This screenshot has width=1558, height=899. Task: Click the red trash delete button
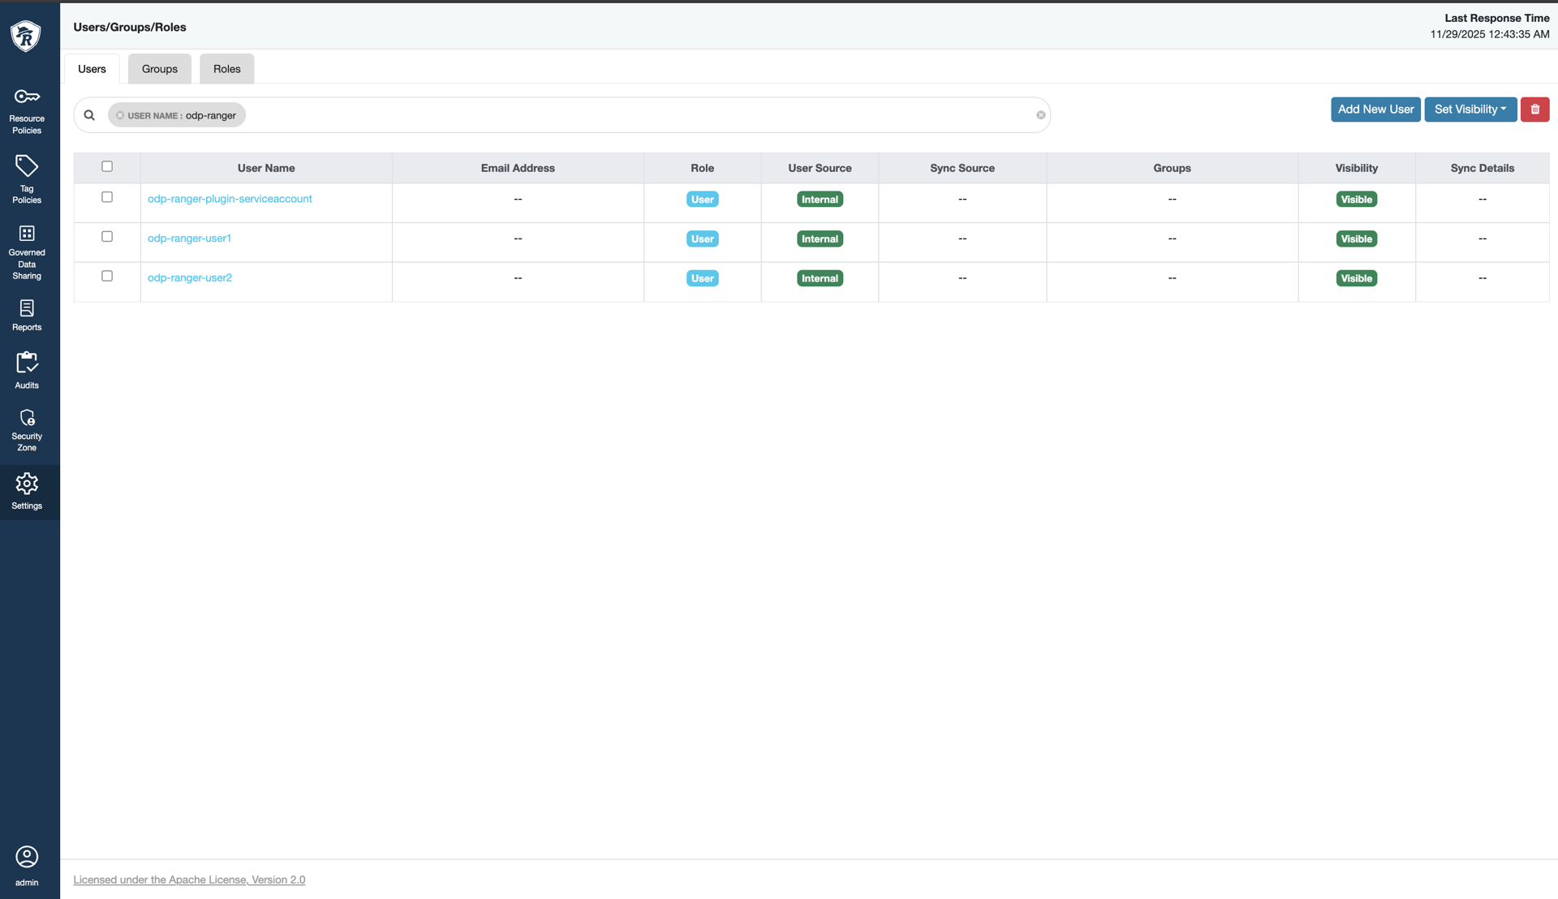click(1534, 110)
